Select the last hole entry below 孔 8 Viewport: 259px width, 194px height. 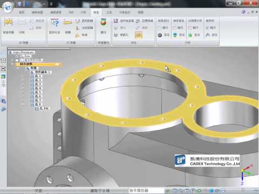click(42, 108)
